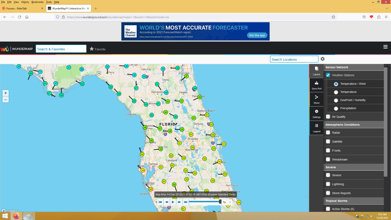Image resolution: width=391 pixels, height=220 pixels.
Task: Switch to the Forums - PalmTalk tab
Action: pos(23,8)
